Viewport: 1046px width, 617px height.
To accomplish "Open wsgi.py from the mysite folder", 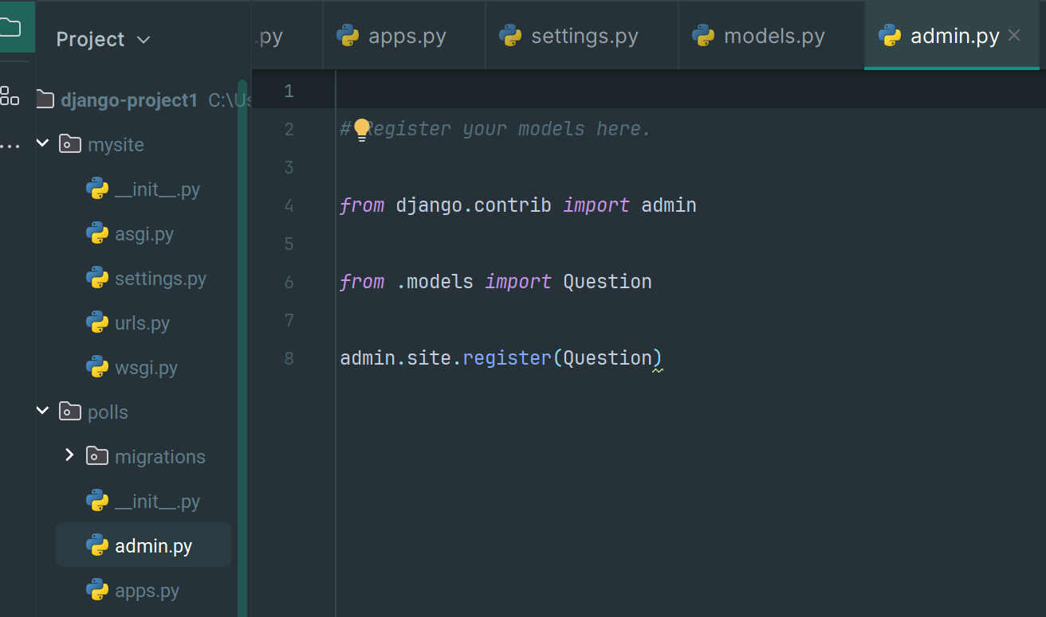I will click(x=145, y=368).
